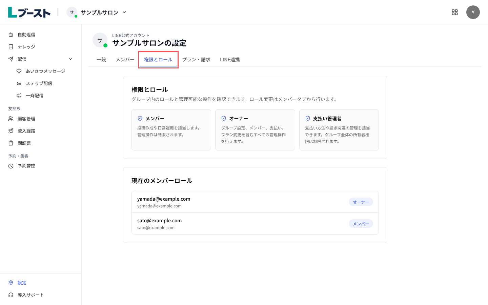
Task: Navigate to ステップ配信
Action: pos(45,83)
